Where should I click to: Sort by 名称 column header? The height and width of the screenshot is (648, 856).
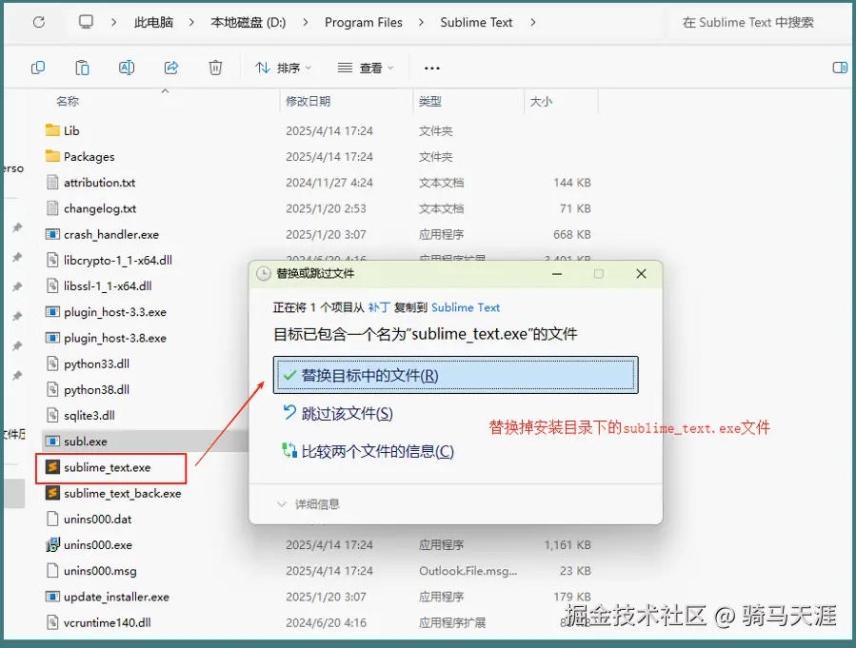click(x=68, y=101)
